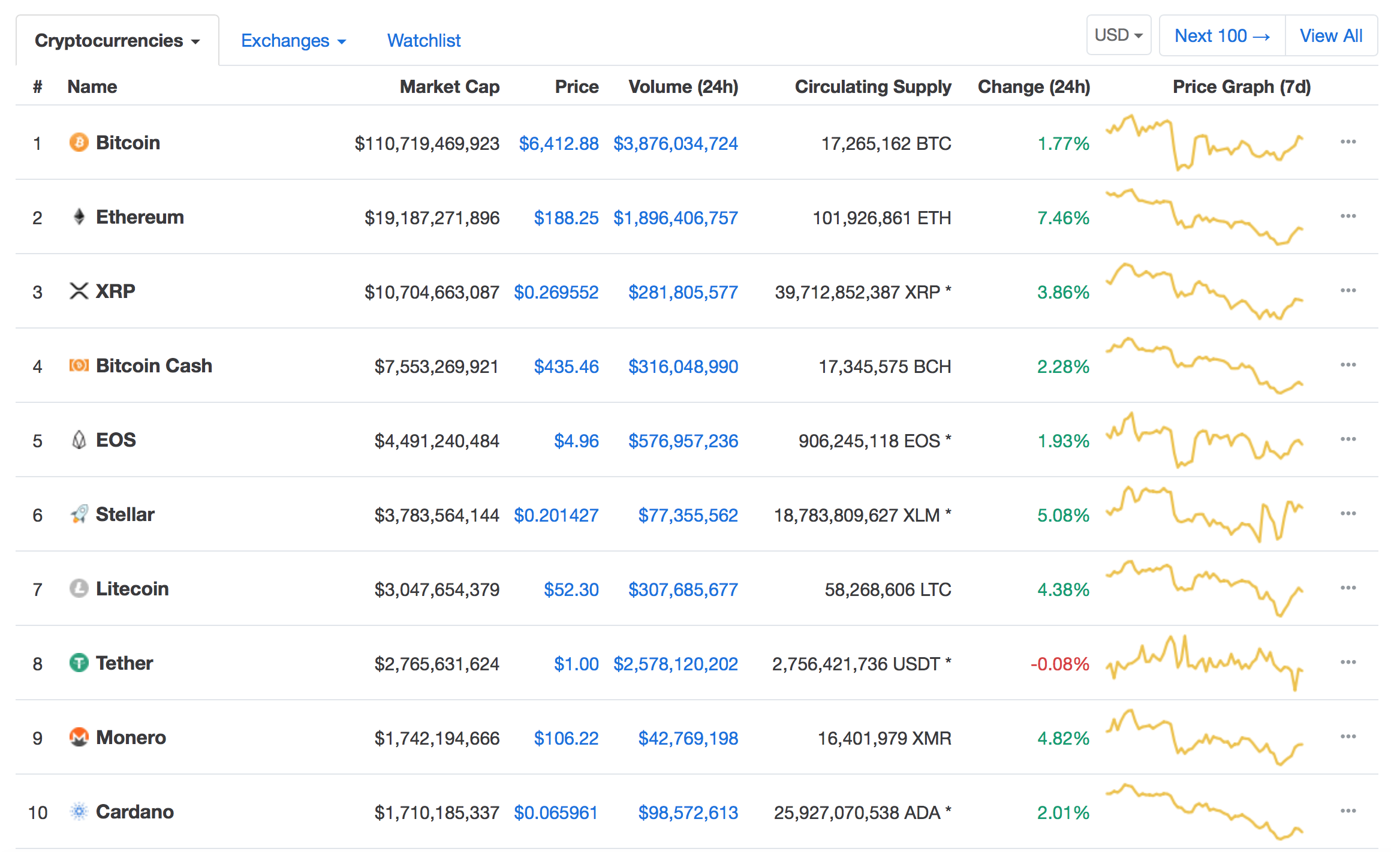Click the Cardano logo icon
1391x852 pixels.
pos(79,811)
